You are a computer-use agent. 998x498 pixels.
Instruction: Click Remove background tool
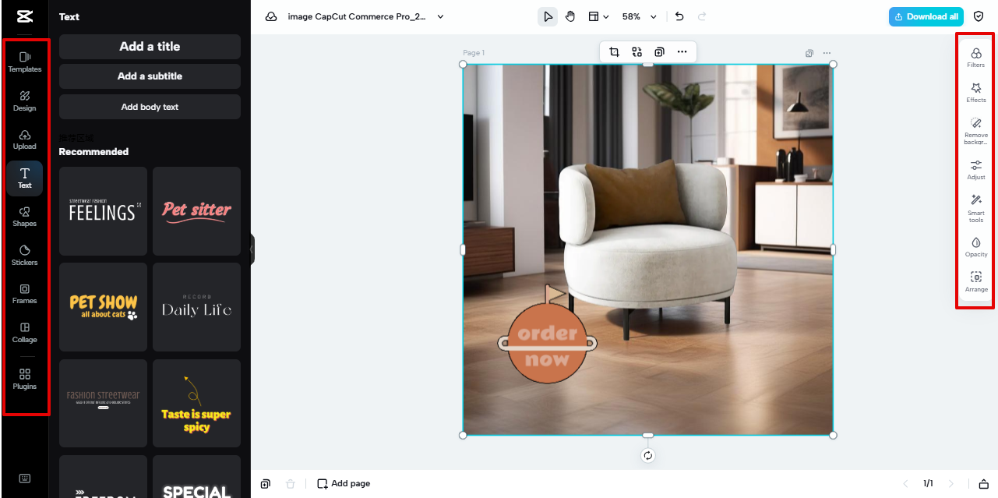975,131
